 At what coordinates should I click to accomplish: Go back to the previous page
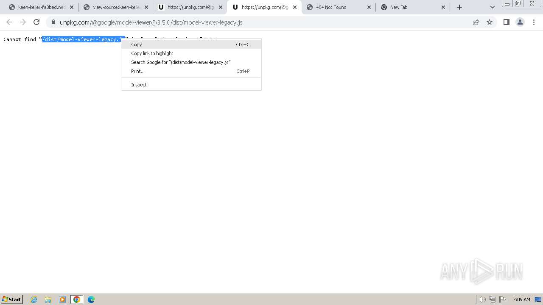click(x=9, y=22)
